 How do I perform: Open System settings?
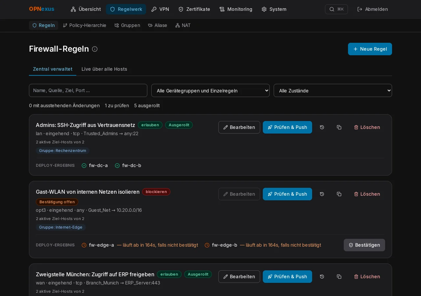(x=274, y=9)
